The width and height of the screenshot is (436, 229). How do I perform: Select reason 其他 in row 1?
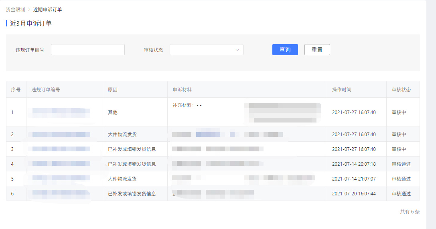(113, 112)
